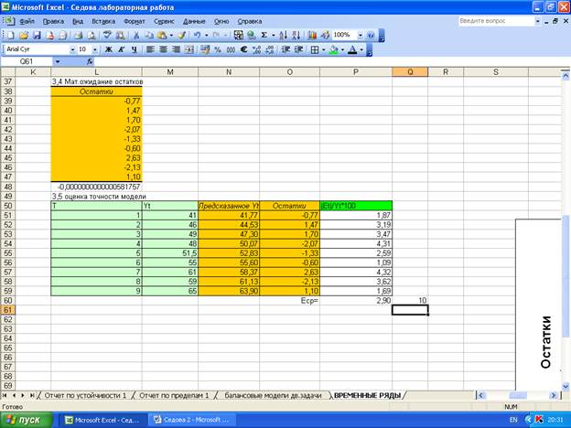Insert hyperlink globe icon
571x428 pixels.
[x=252, y=35]
